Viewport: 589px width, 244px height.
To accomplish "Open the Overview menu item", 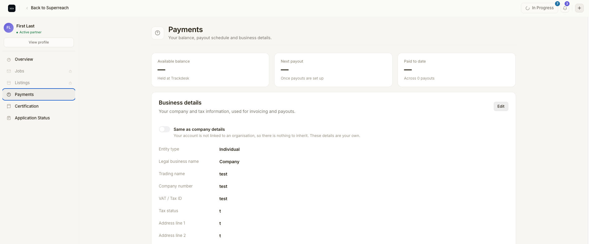I will (x=39, y=60).
